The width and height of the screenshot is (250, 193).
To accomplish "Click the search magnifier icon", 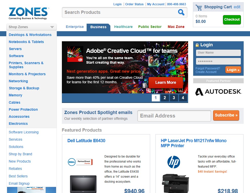I will pos(181,12).
